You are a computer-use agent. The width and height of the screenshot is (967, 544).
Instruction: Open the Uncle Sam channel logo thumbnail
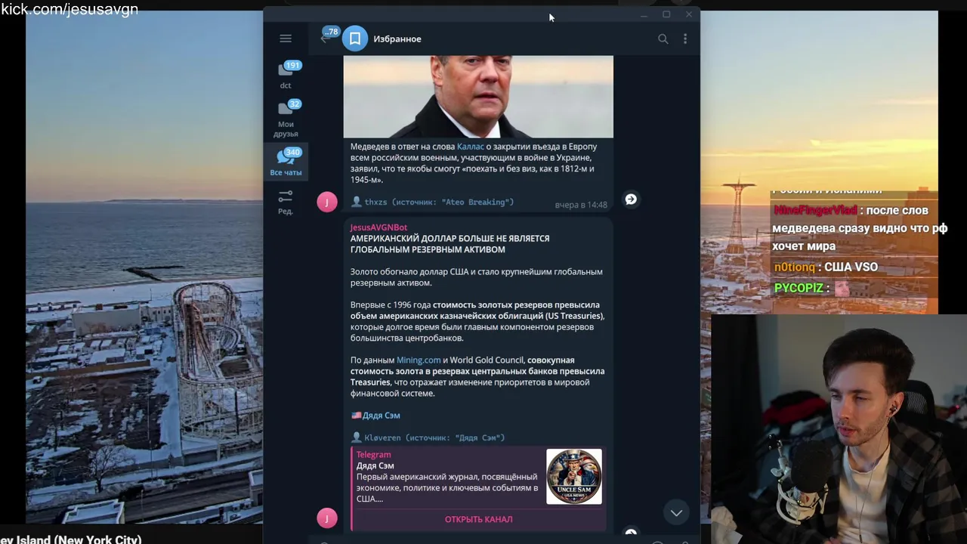point(574,477)
